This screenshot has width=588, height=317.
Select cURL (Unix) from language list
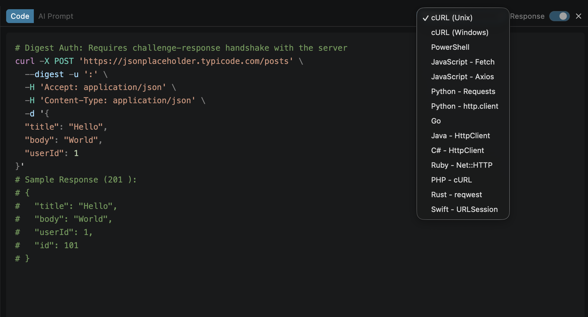tap(463, 18)
